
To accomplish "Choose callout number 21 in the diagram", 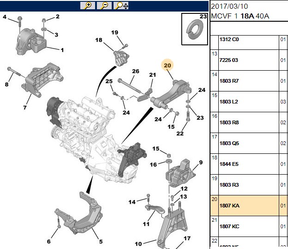I will pos(152,75).
